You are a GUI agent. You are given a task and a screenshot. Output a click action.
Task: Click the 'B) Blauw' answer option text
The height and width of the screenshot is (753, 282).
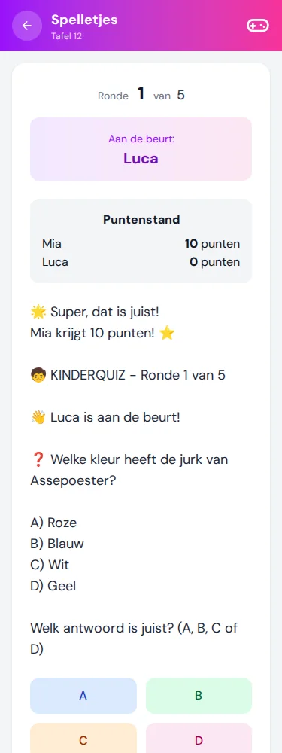click(x=57, y=544)
